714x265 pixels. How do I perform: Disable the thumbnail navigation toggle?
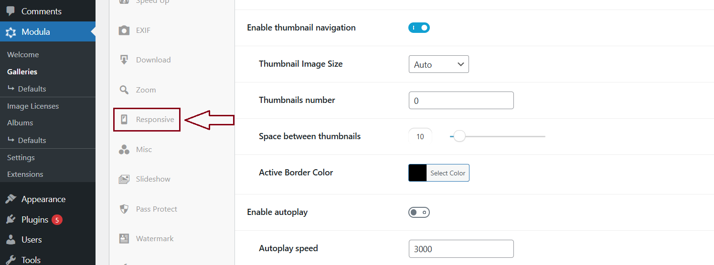[419, 28]
